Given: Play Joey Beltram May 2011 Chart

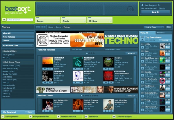Looking at the screenshot, I should 45,111.
